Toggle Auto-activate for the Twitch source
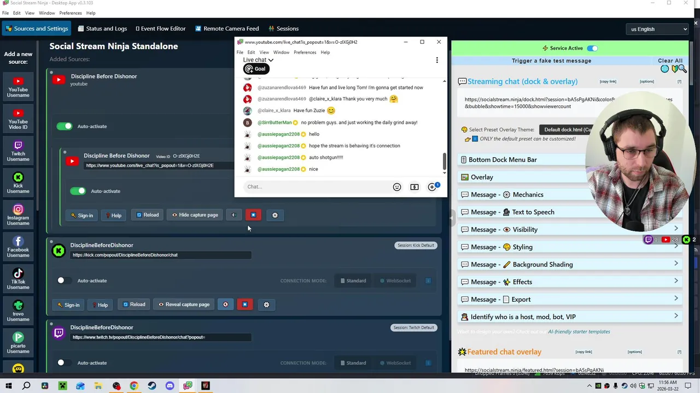 pyautogui.click(x=64, y=362)
